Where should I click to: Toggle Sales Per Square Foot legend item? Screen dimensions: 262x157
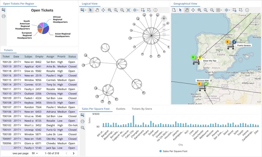coord(173,151)
